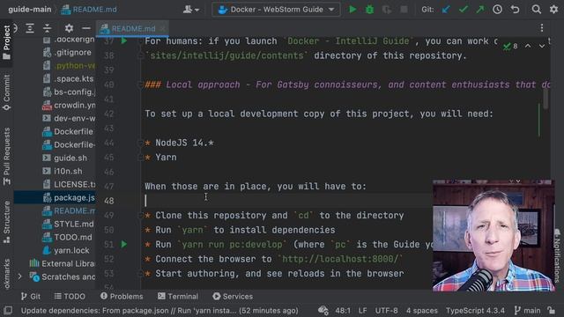
Task: Open the Structure tool window
Action: tap(7, 222)
